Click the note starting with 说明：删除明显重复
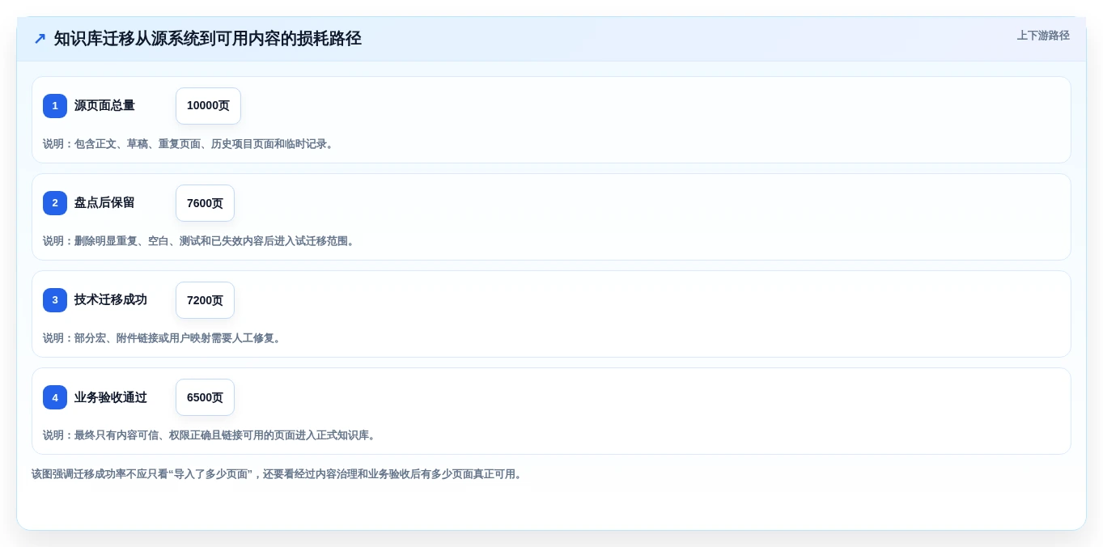 [x=201, y=241]
